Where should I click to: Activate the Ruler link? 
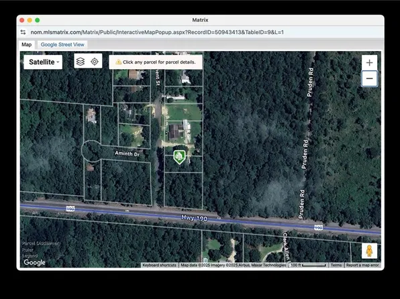(28, 250)
